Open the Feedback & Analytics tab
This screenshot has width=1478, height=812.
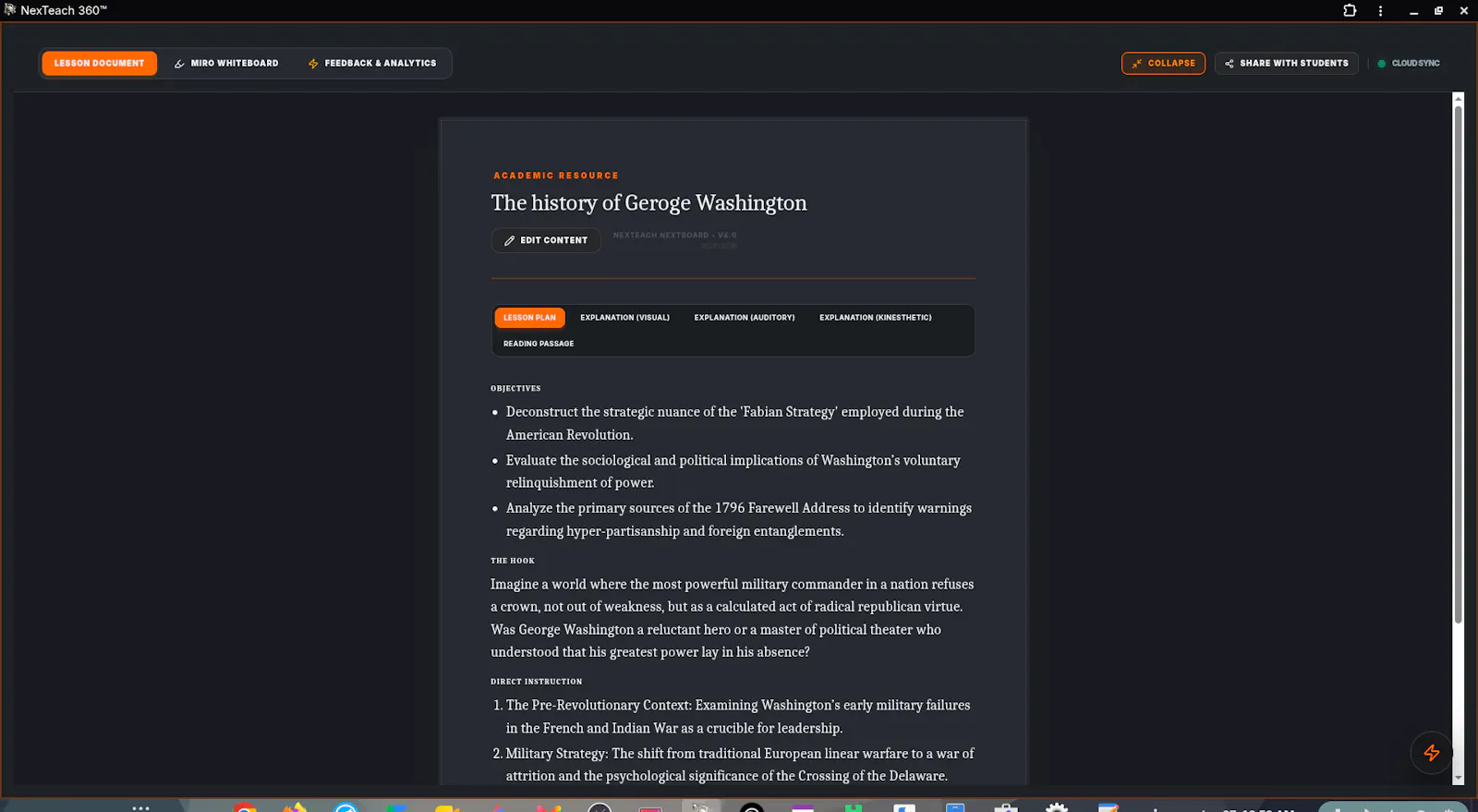click(x=372, y=63)
